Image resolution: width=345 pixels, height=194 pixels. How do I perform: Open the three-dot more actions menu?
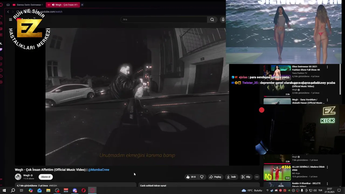[x=257, y=177]
